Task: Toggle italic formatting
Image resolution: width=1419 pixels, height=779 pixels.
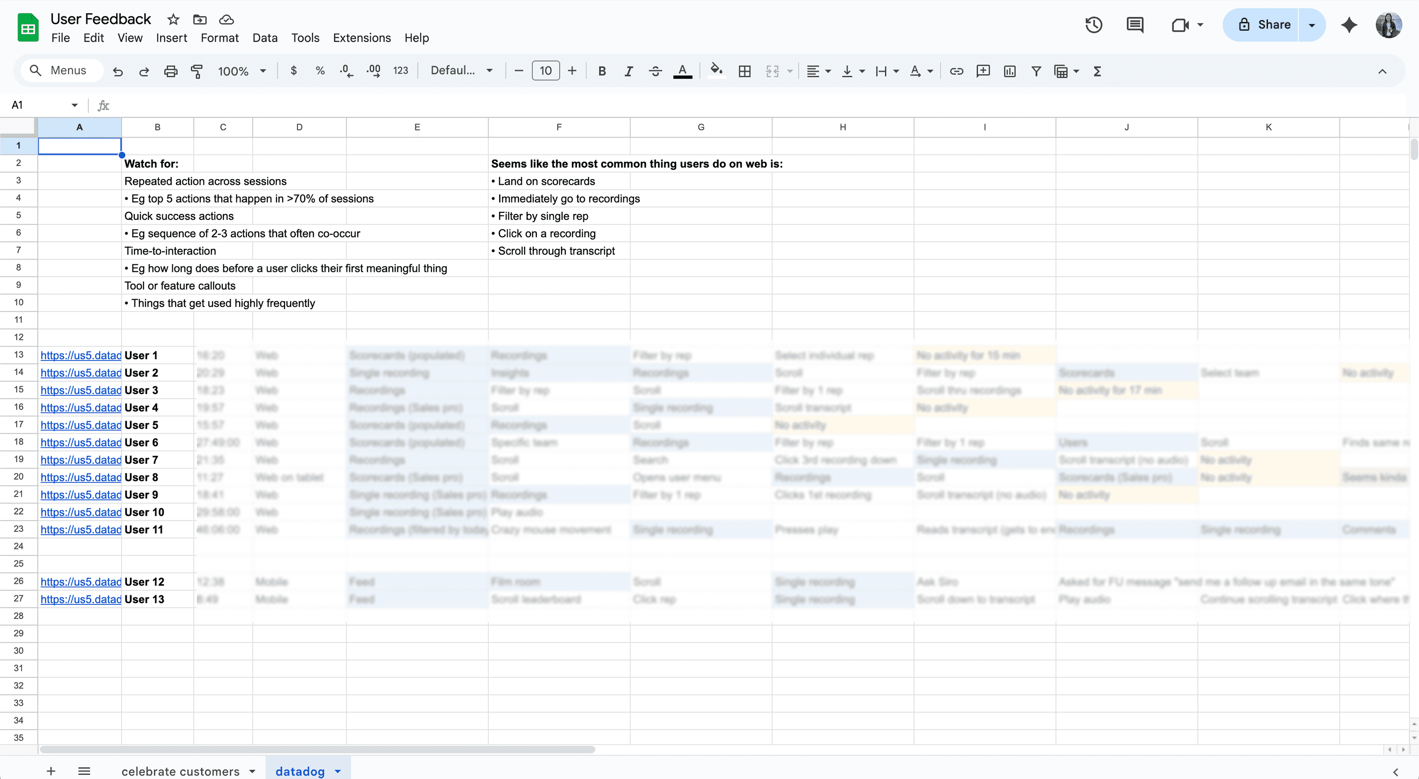Action: click(628, 71)
